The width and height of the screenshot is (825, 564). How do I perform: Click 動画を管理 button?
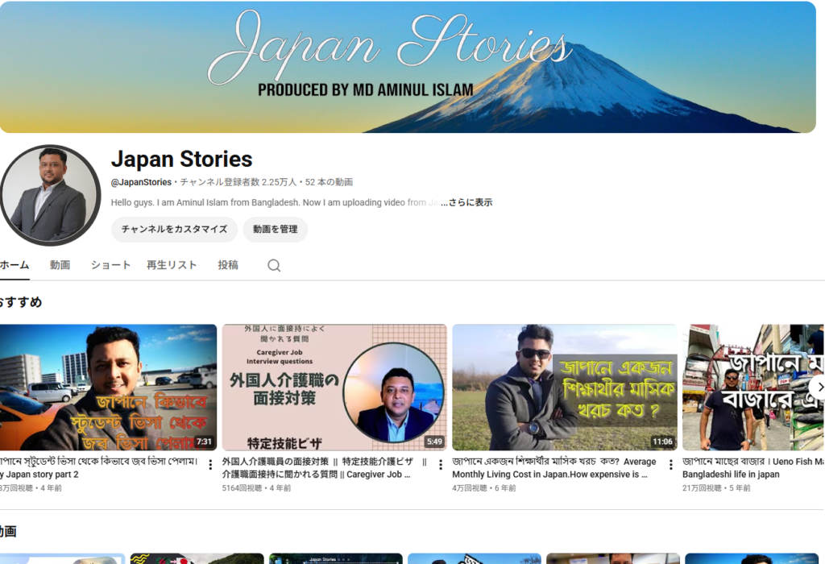coord(276,230)
